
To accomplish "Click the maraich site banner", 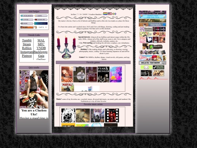I will (152, 24).
